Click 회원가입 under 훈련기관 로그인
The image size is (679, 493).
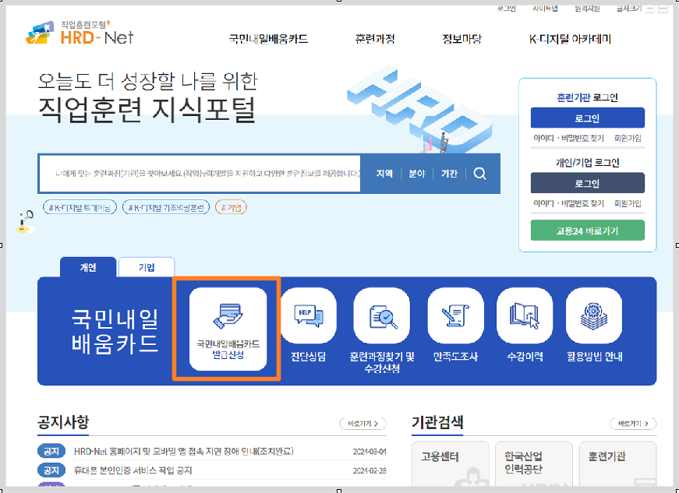[628, 139]
